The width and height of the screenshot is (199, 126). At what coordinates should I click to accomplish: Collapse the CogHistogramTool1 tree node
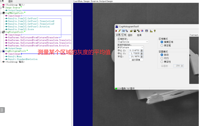coord(1,51)
